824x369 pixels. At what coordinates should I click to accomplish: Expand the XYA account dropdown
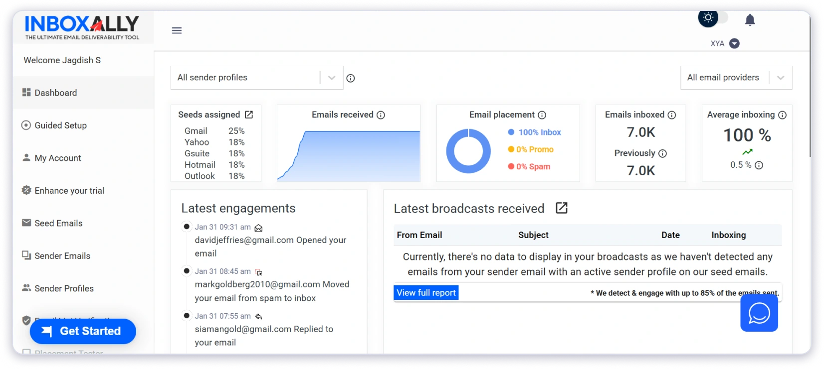[734, 43]
